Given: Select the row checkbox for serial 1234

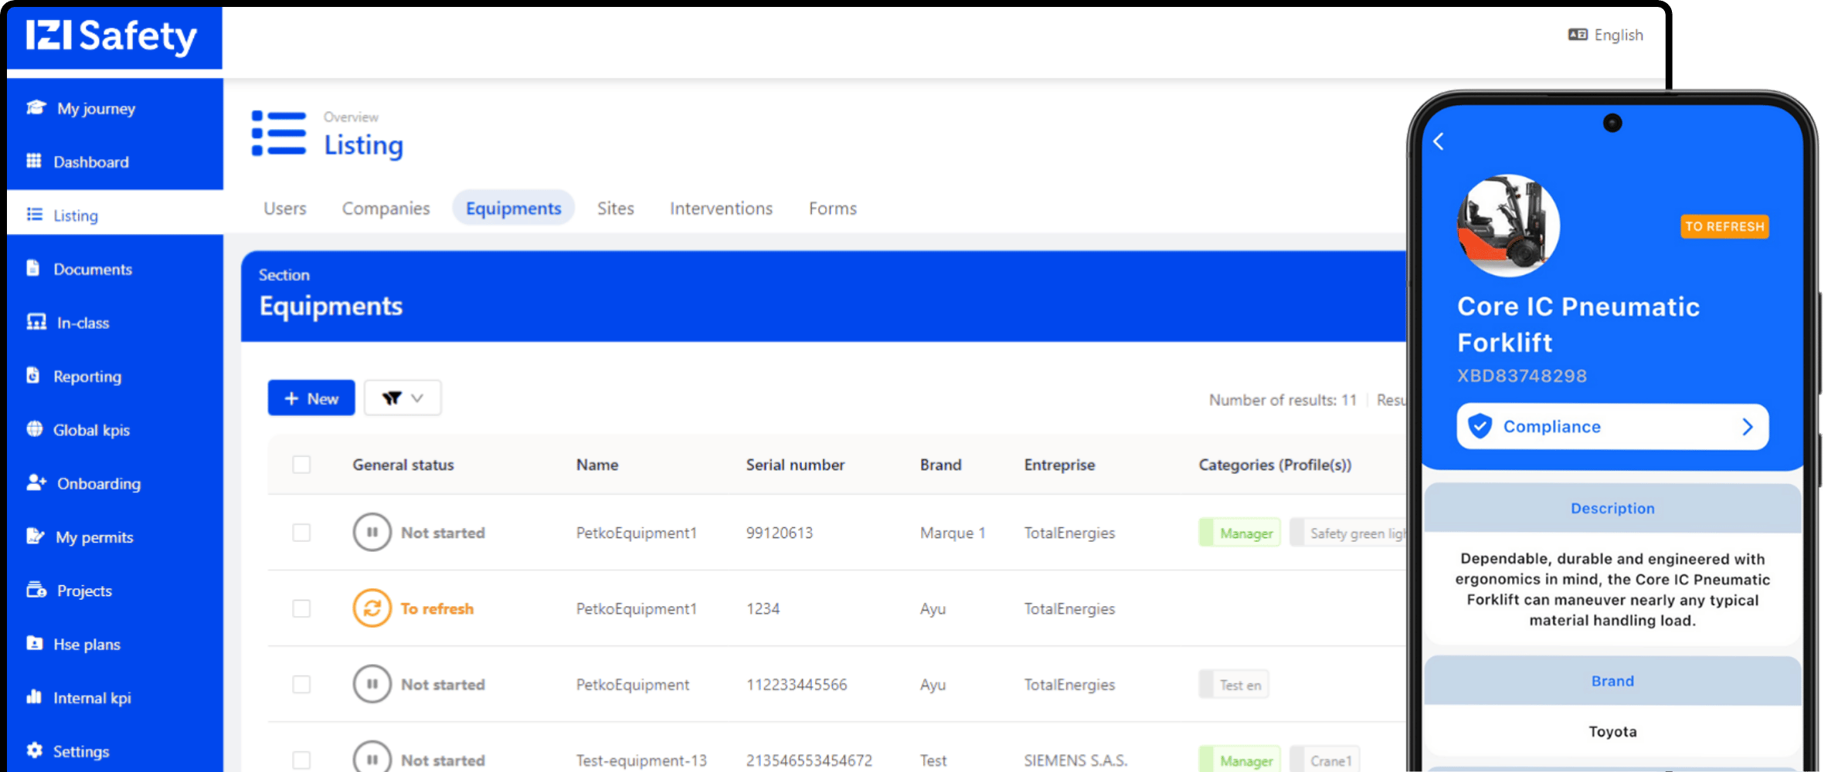Looking at the screenshot, I should click(x=301, y=608).
